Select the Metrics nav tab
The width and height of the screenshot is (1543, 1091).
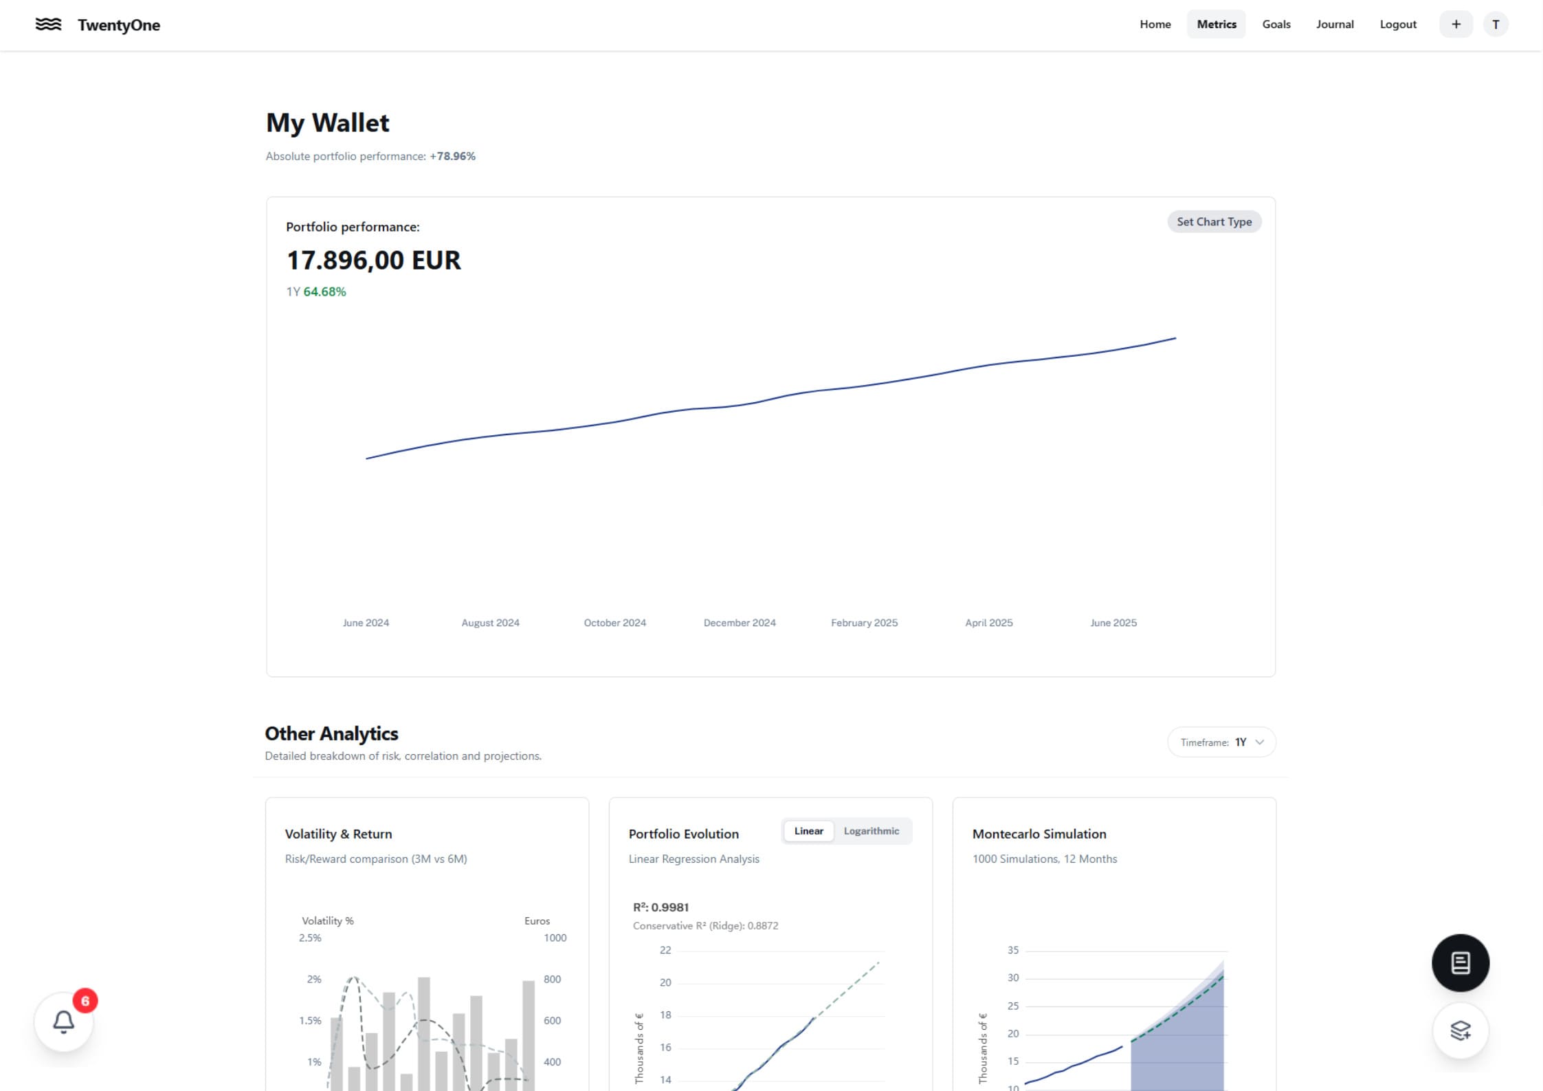click(x=1216, y=25)
